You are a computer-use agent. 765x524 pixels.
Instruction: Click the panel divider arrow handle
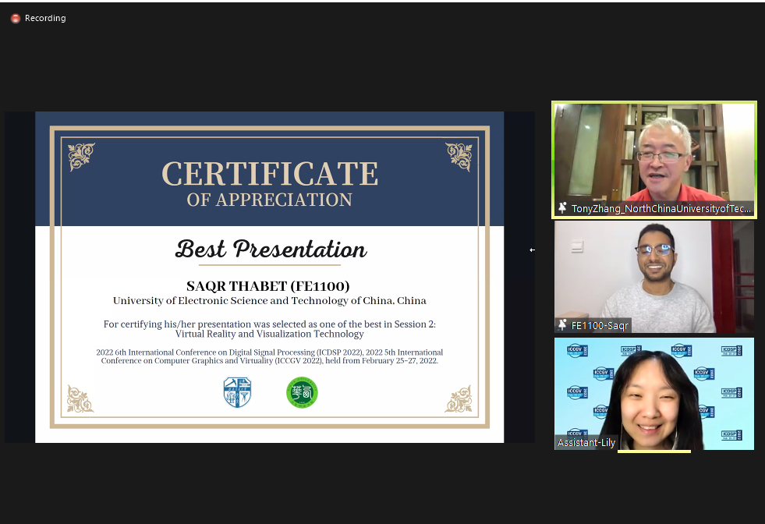pos(533,250)
